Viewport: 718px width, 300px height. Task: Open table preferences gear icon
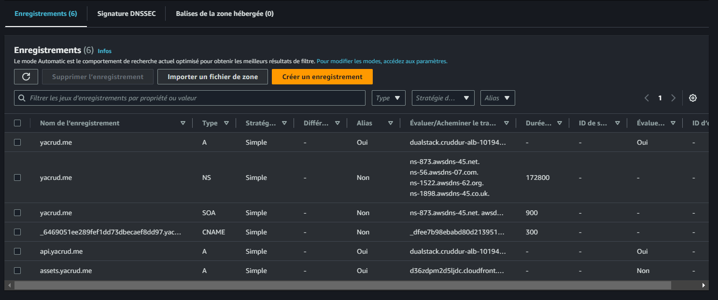point(693,98)
